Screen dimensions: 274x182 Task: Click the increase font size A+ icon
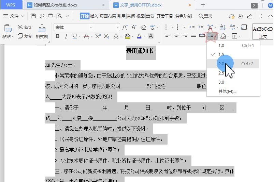click(x=125, y=28)
